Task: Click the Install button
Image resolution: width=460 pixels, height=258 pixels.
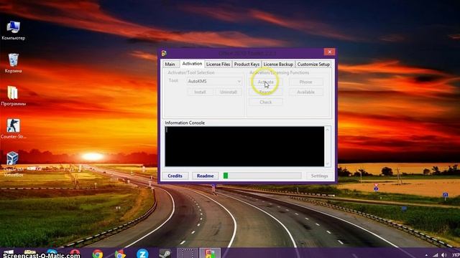Action: [200, 92]
